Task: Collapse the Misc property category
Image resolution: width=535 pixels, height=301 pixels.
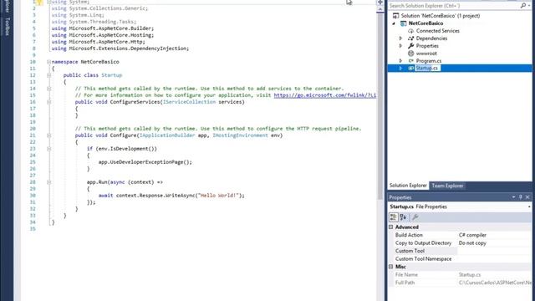Action: (x=391, y=267)
